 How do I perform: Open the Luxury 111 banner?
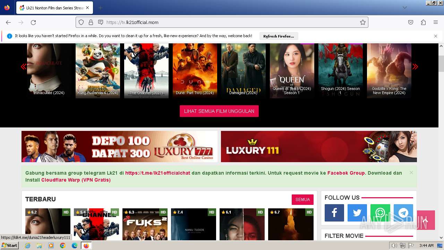tap(319, 147)
